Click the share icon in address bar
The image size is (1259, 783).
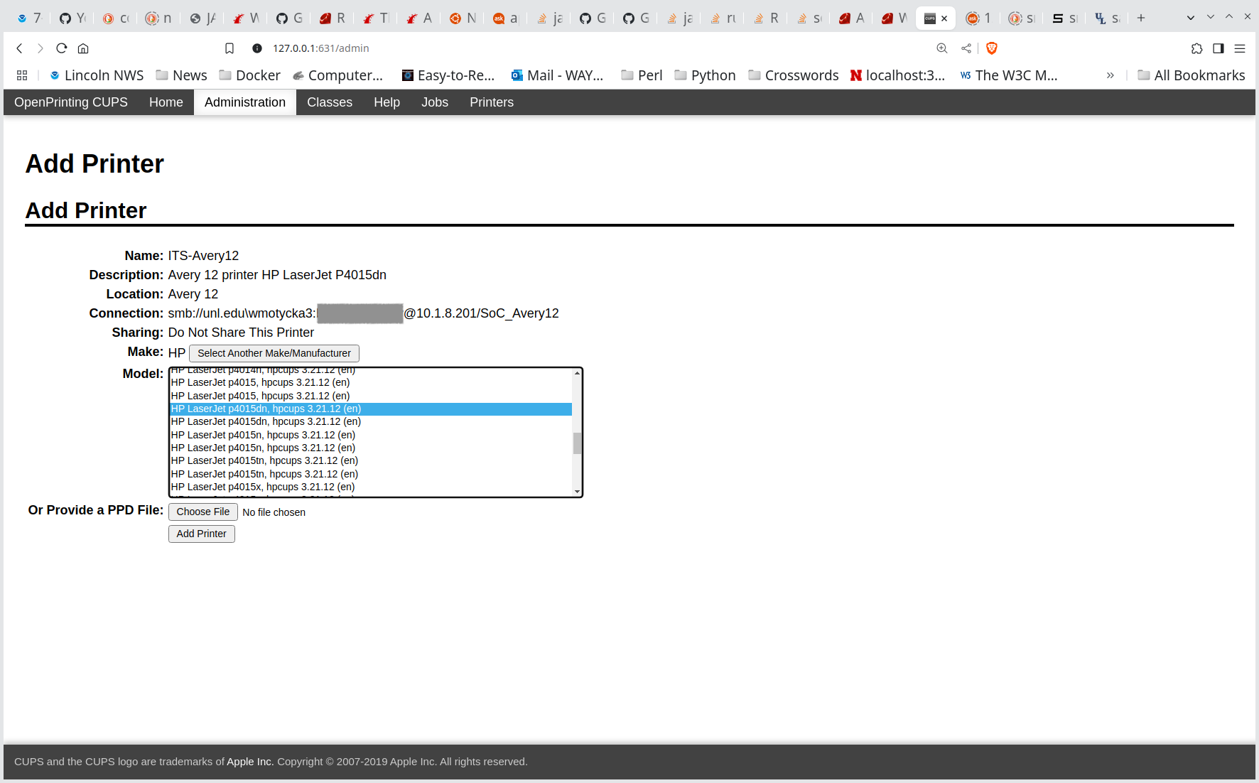(x=966, y=48)
